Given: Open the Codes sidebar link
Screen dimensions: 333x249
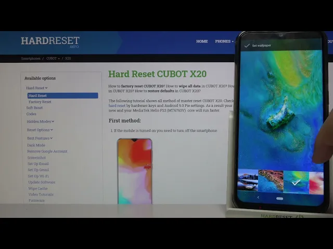Looking at the screenshot, I should click(x=31, y=114).
